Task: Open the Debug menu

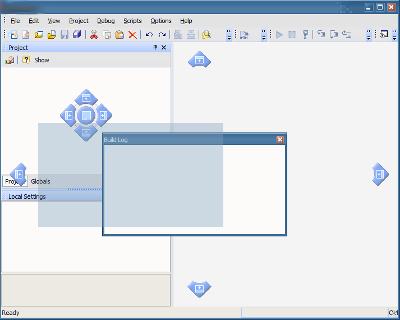Action: (x=105, y=21)
